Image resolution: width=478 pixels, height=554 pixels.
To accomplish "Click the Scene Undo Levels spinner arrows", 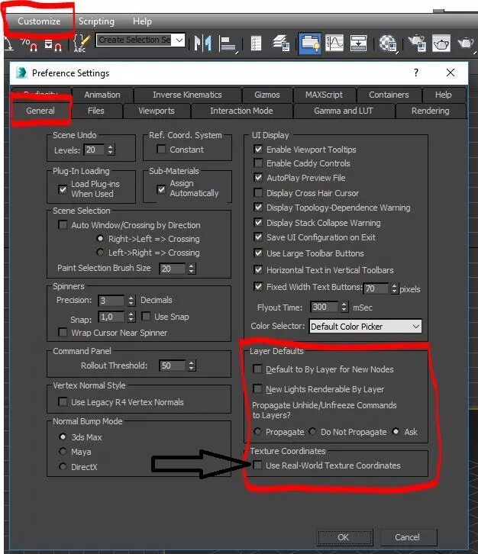I will pyautogui.click(x=111, y=150).
